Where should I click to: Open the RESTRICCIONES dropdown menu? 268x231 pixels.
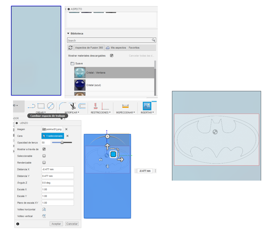pyautogui.click(x=100, y=112)
